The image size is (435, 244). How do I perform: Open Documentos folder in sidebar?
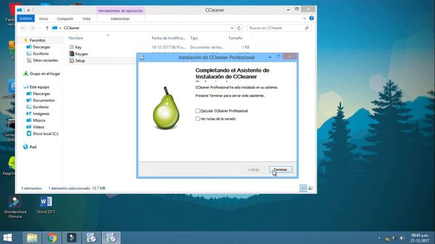(x=43, y=100)
